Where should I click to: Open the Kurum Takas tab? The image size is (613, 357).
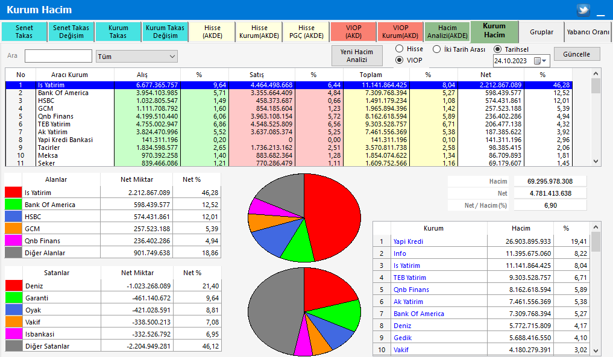118,32
